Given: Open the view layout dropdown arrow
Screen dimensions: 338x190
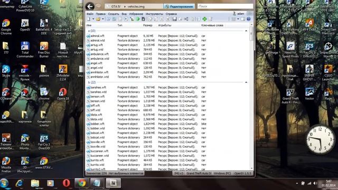Looking at the screenshot, I should (238, 19).
